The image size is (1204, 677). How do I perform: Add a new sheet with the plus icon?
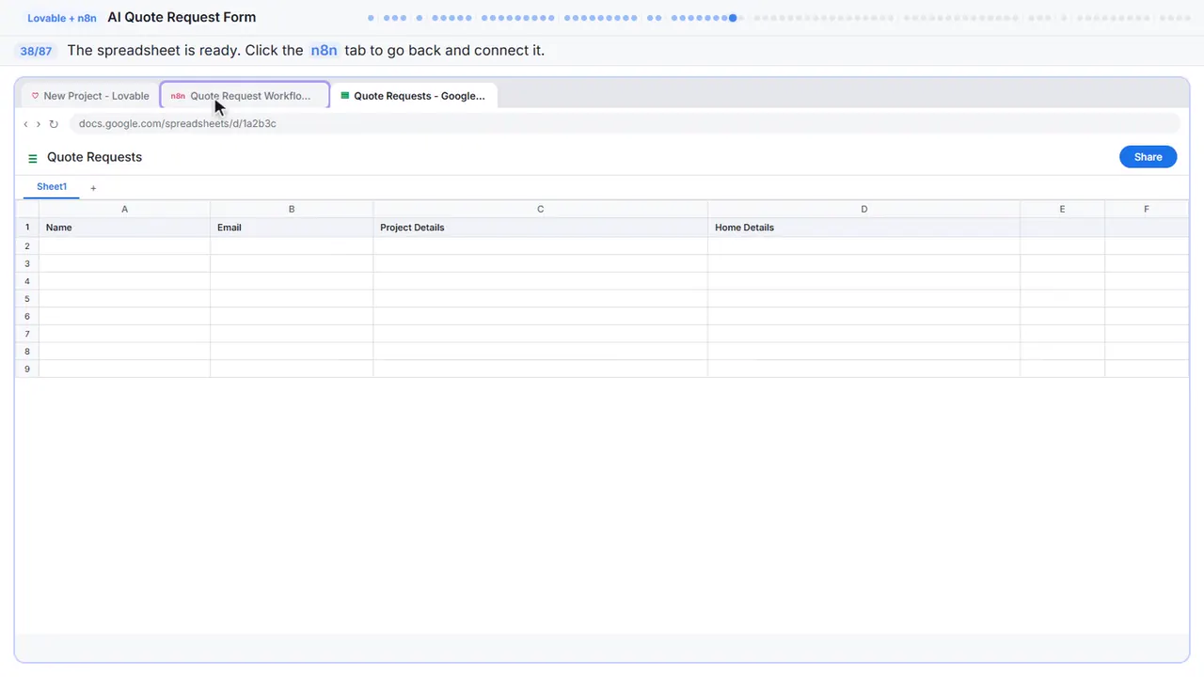[93, 188]
